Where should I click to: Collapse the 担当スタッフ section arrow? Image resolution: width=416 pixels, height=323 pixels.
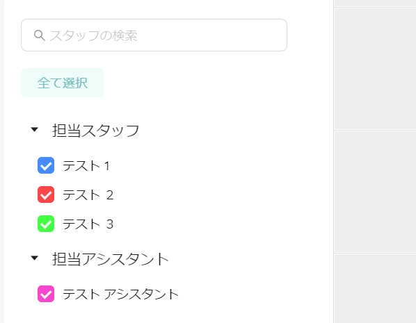[x=35, y=130]
